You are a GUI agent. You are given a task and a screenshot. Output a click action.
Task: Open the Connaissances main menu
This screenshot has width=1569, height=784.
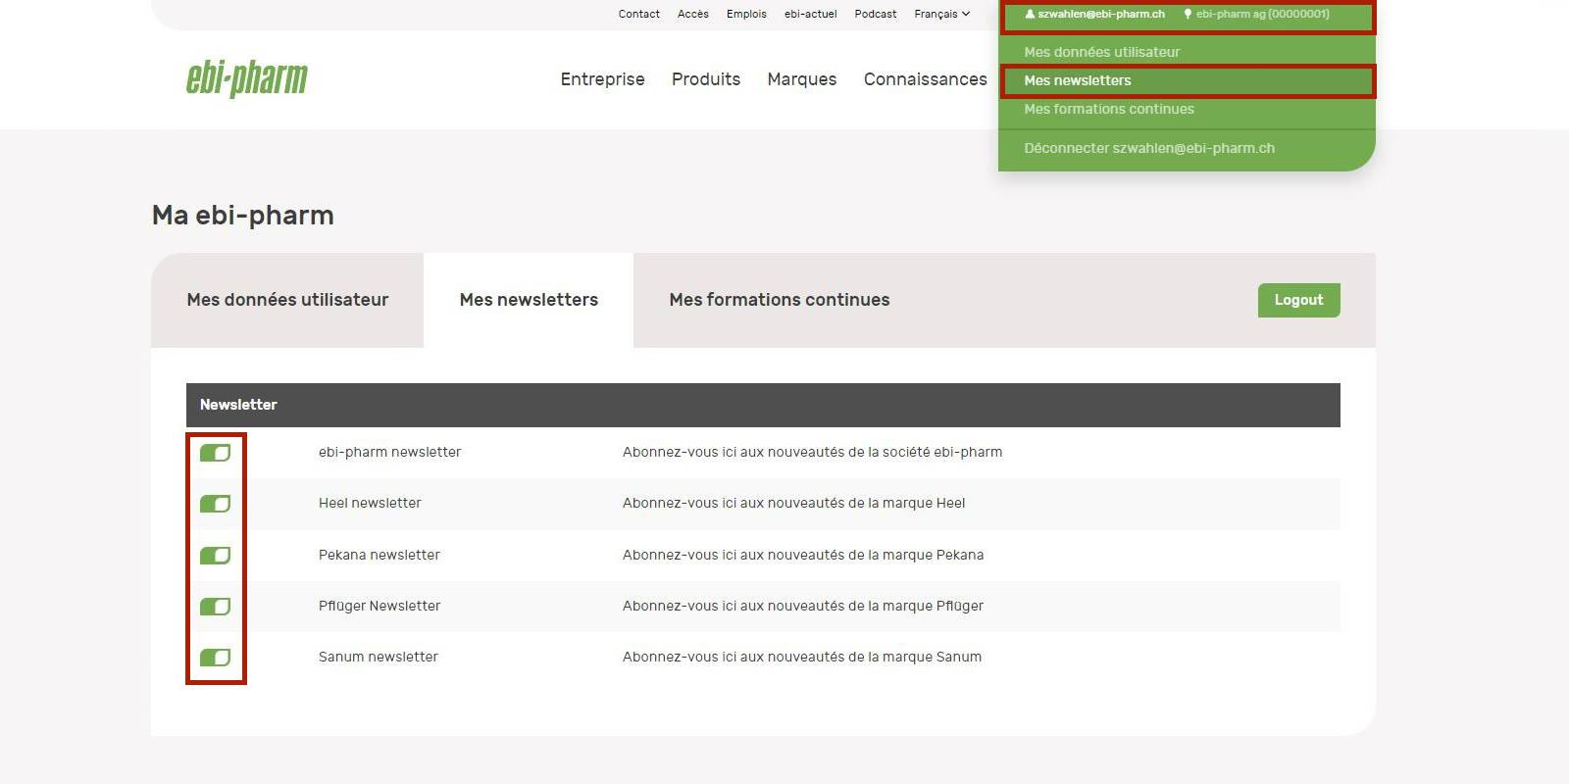926,79
